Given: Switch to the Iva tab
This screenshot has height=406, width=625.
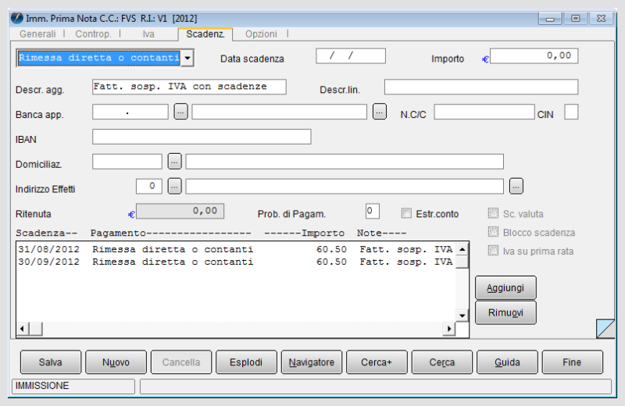Looking at the screenshot, I should click(148, 34).
